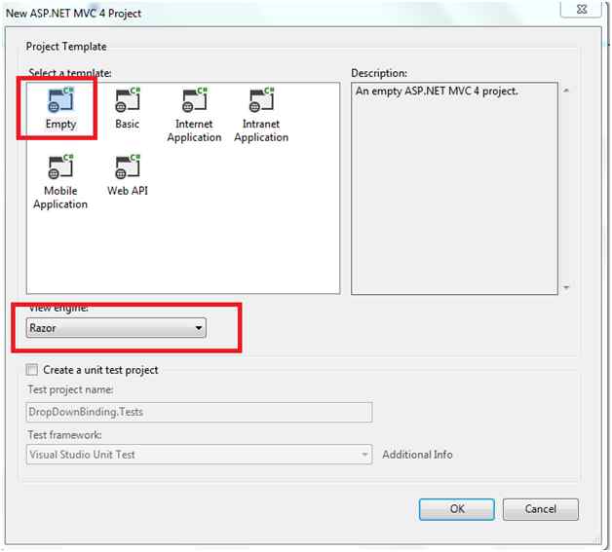Select the Basic project template icon
Viewport: 612px width, 552px height.
[128, 100]
